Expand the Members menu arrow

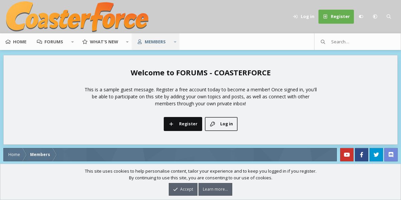click(175, 42)
